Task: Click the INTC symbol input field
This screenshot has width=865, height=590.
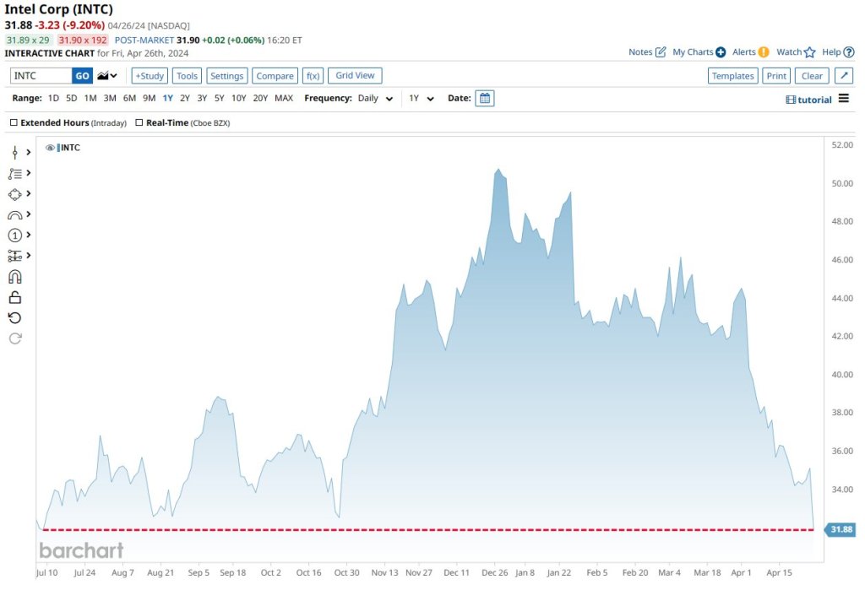Action: click(41, 76)
